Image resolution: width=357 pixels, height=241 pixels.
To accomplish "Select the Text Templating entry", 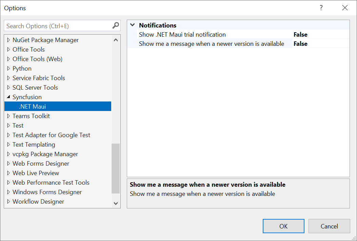I will [x=34, y=145].
